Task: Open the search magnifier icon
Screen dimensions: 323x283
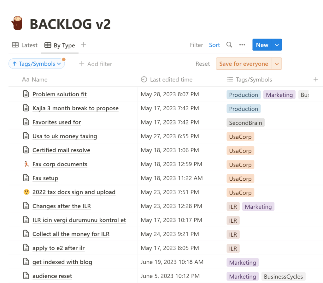Action: [229, 45]
